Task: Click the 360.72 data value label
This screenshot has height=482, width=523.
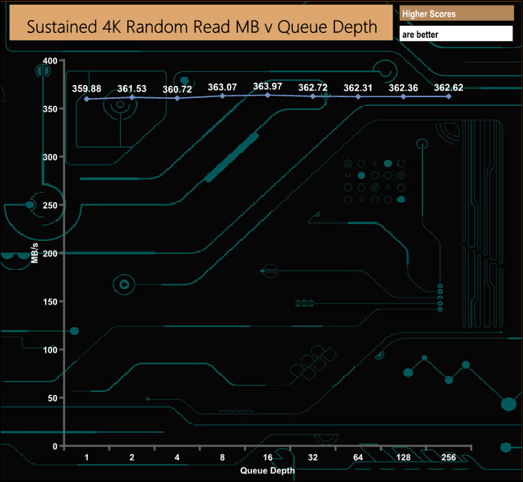Action: (177, 89)
